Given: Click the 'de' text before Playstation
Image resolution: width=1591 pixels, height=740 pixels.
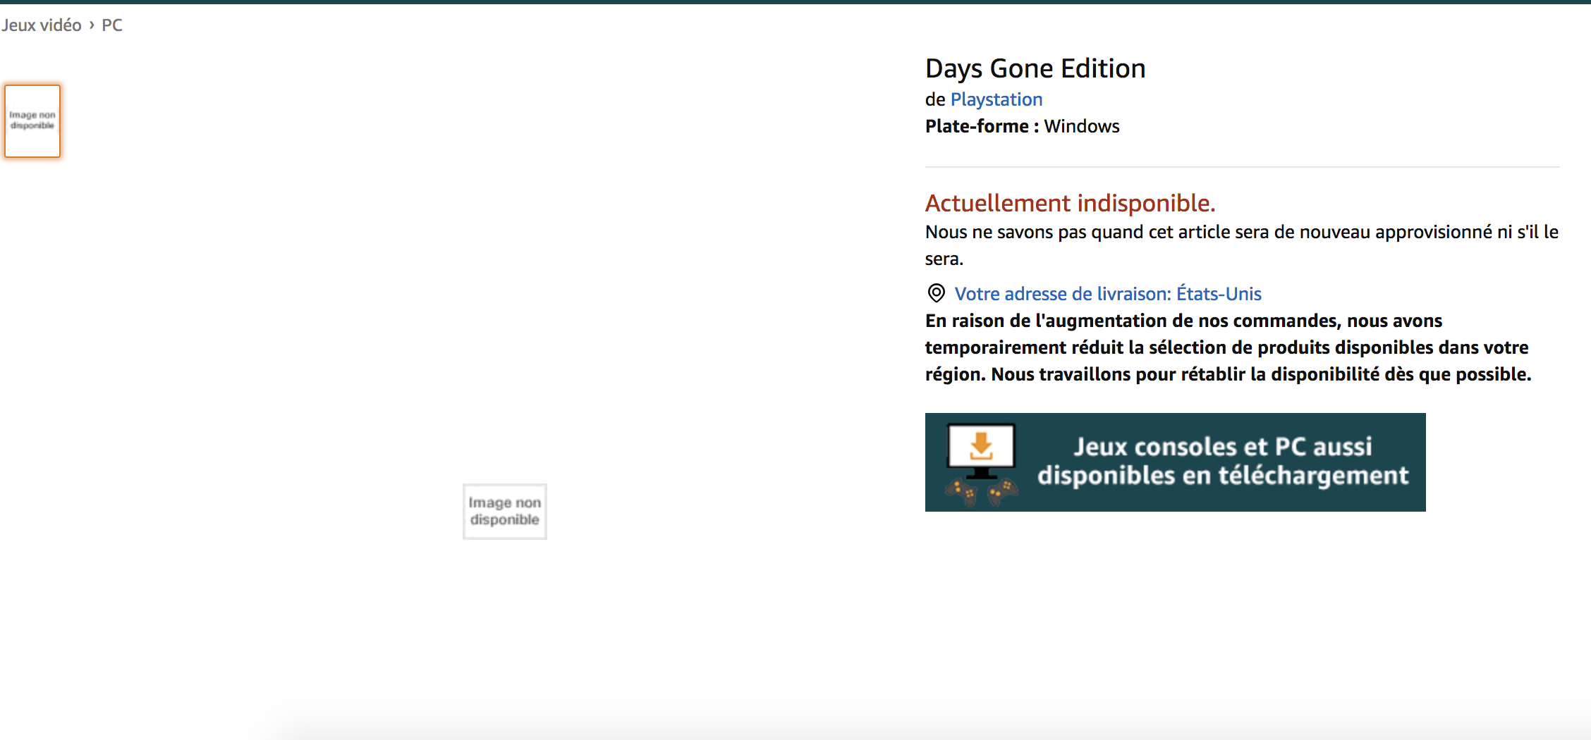Looking at the screenshot, I should coord(934,99).
